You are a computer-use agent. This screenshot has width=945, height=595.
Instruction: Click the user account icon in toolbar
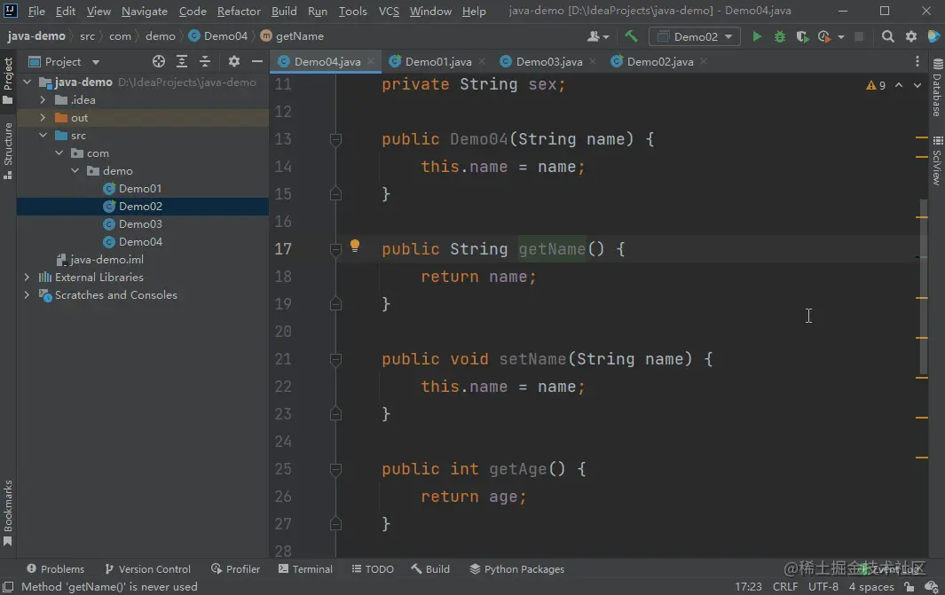(x=598, y=36)
